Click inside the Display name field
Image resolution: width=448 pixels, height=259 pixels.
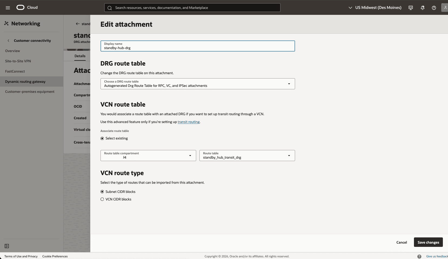(197, 48)
